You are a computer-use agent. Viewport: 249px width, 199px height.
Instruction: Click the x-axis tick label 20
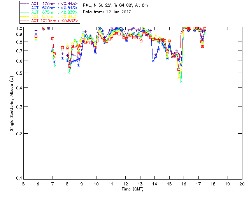242,183
